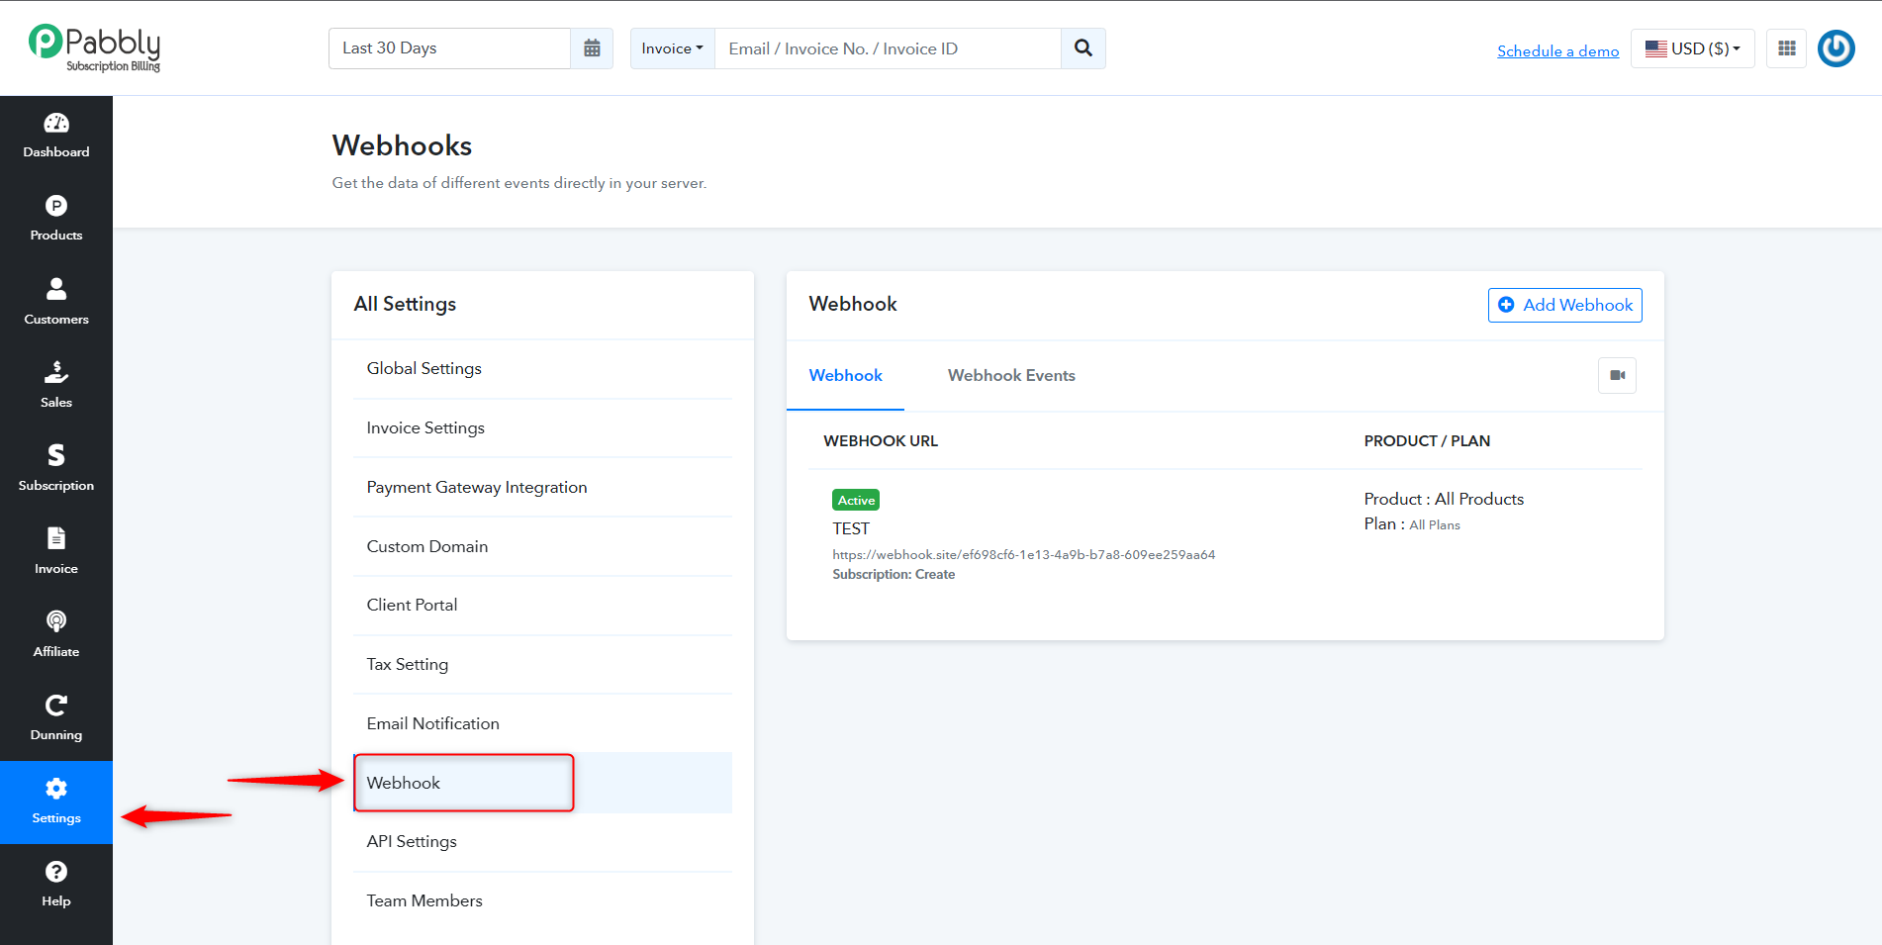Click the Add Webhook button

[x=1565, y=305]
